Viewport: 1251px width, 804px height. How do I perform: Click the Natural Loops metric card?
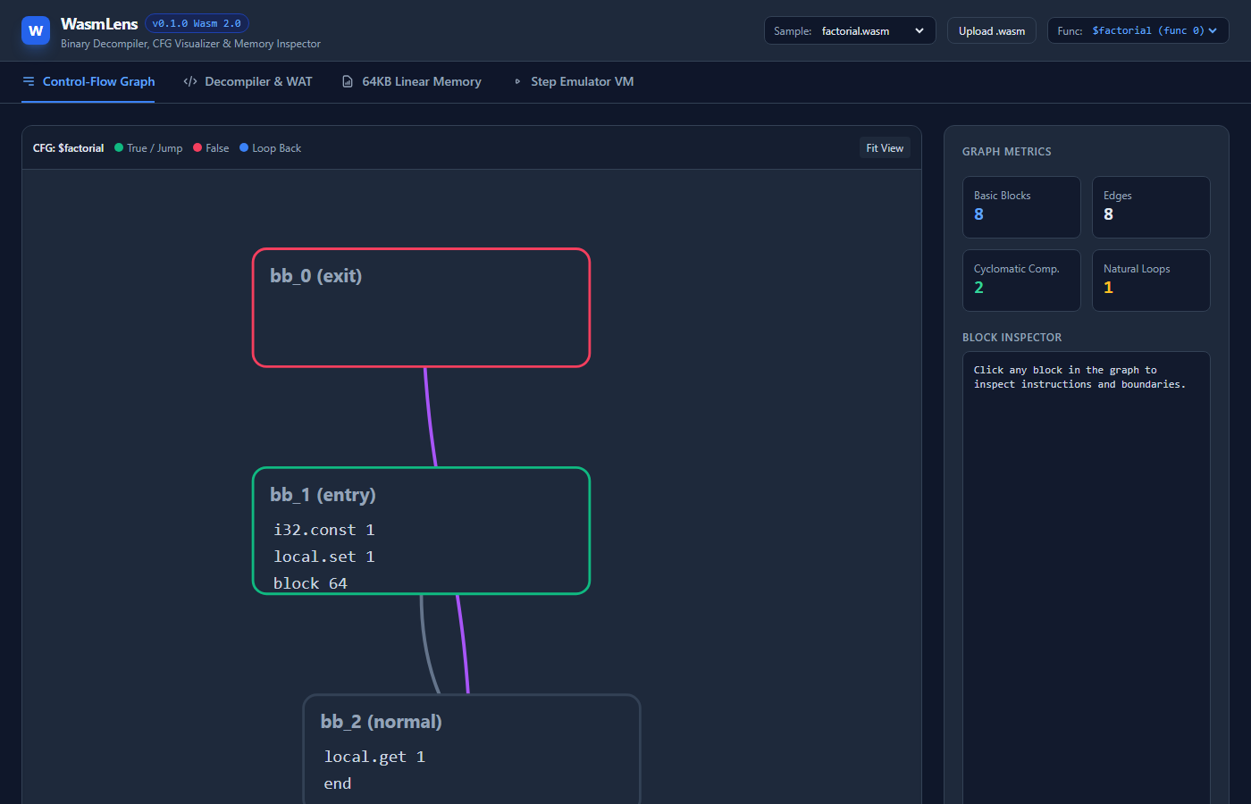1151,281
